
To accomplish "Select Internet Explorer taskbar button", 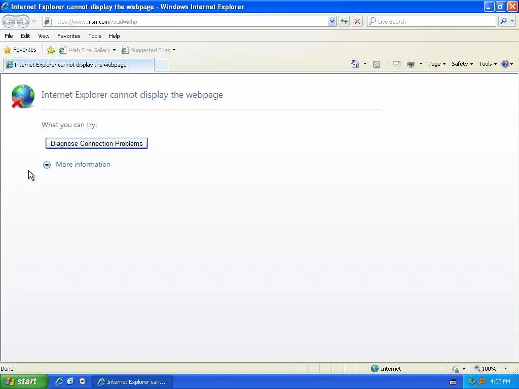I will [132, 382].
